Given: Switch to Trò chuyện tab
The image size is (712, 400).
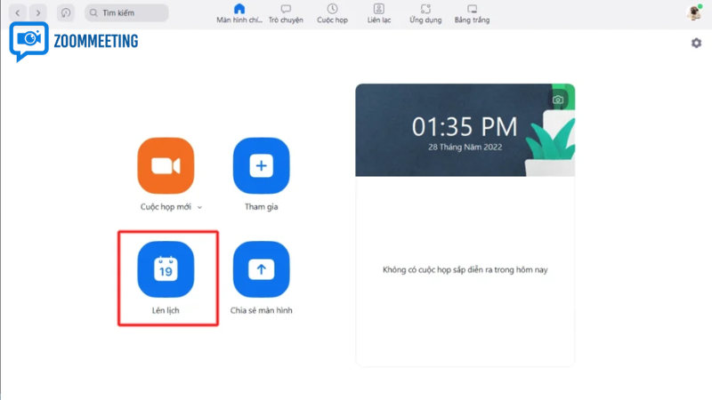Looking at the screenshot, I should (286, 13).
